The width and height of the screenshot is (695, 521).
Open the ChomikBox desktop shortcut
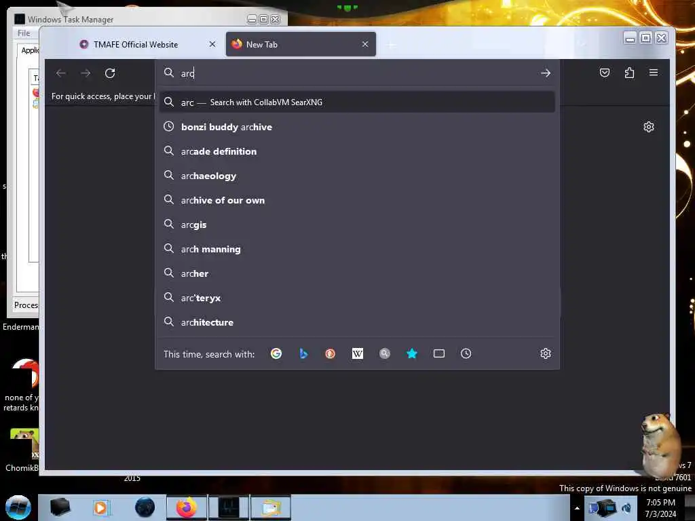pos(21,450)
